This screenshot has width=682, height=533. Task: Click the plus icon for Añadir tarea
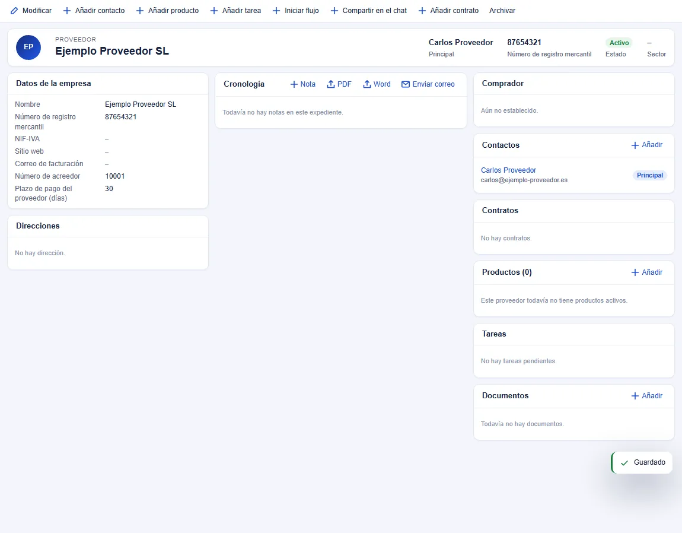coord(214,11)
